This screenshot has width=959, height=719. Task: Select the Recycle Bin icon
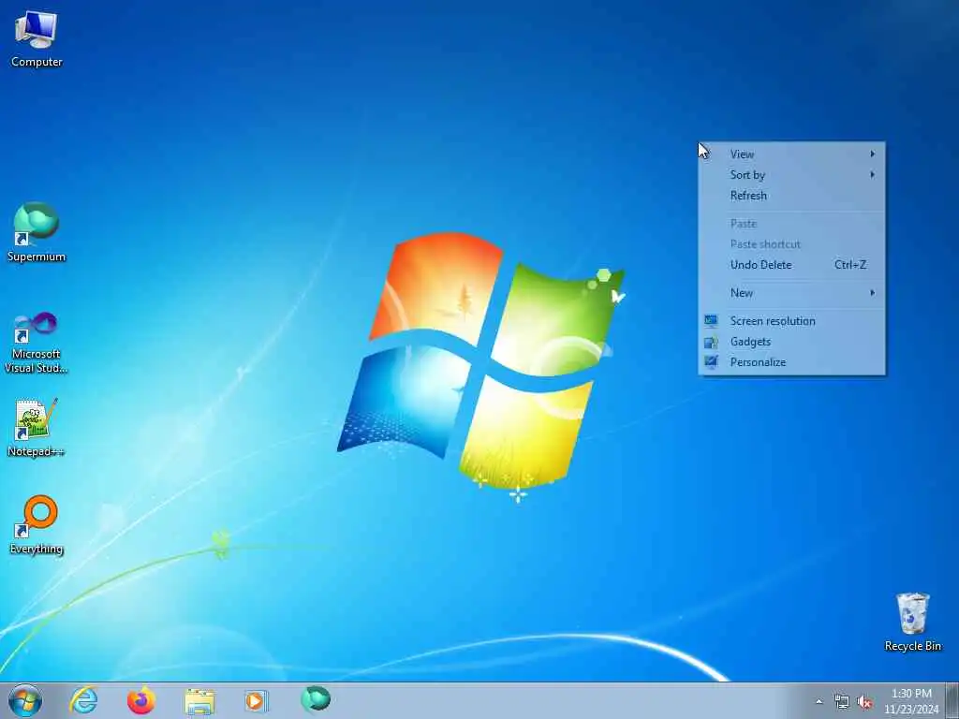pyautogui.click(x=912, y=622)
